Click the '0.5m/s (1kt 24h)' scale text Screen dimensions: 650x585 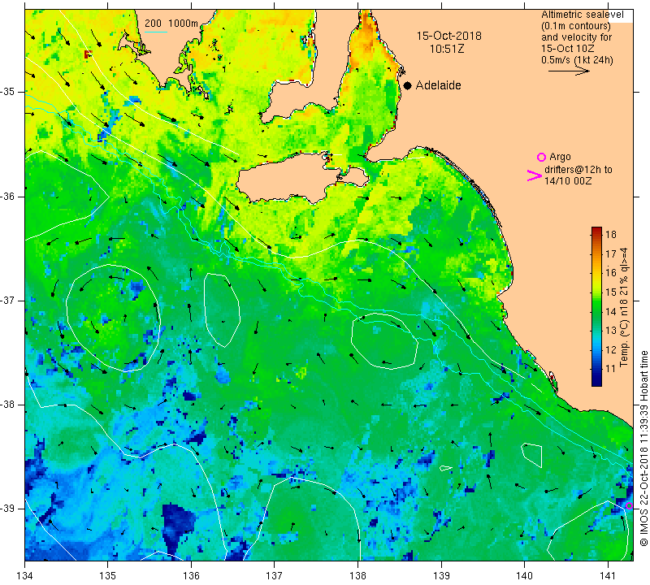577,60
